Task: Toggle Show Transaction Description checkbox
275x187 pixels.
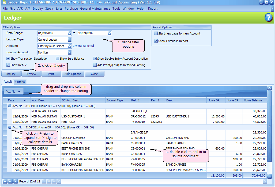Action: (x=8, y=59)
